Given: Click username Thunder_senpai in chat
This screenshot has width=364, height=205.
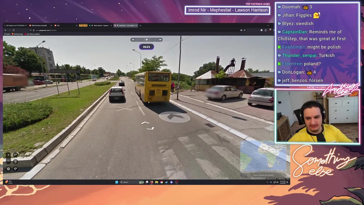Looking at the screenshot, I should [x=299, y=56].
